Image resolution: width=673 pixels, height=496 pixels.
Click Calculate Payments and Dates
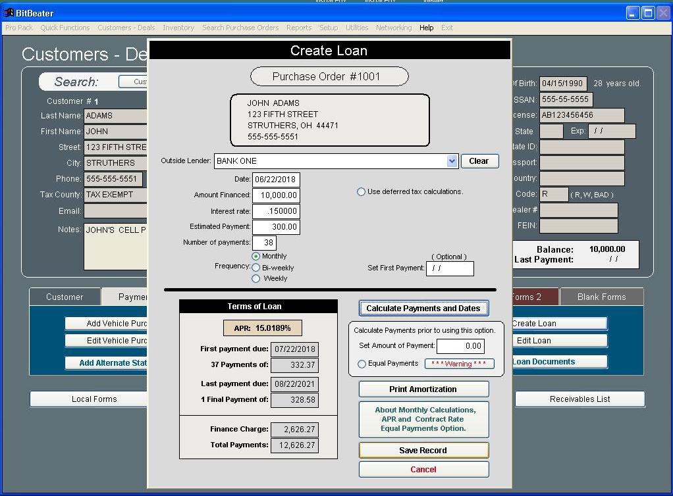423,308
